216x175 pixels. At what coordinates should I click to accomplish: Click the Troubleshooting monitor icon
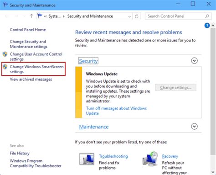(87, 159)
